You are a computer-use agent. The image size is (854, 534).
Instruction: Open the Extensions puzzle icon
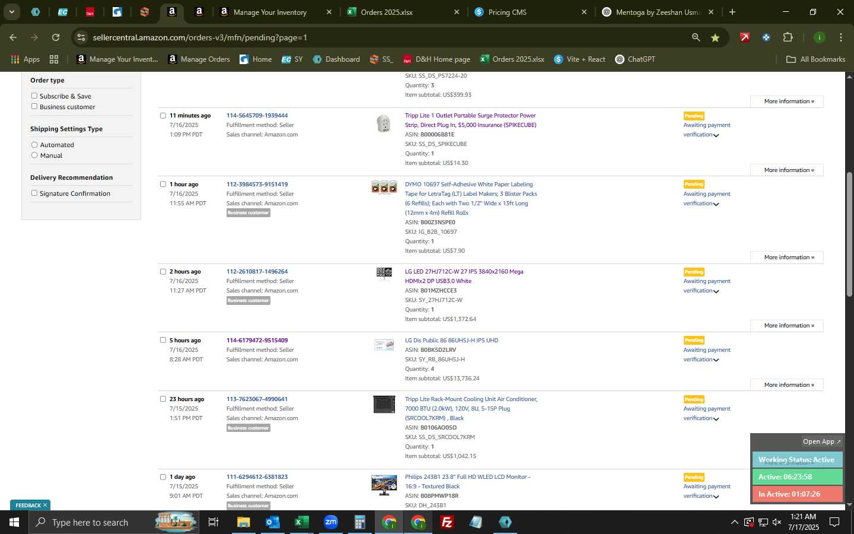coord(788,37)
